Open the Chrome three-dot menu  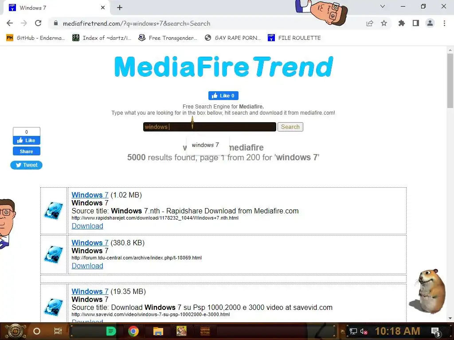click(444, 23)
